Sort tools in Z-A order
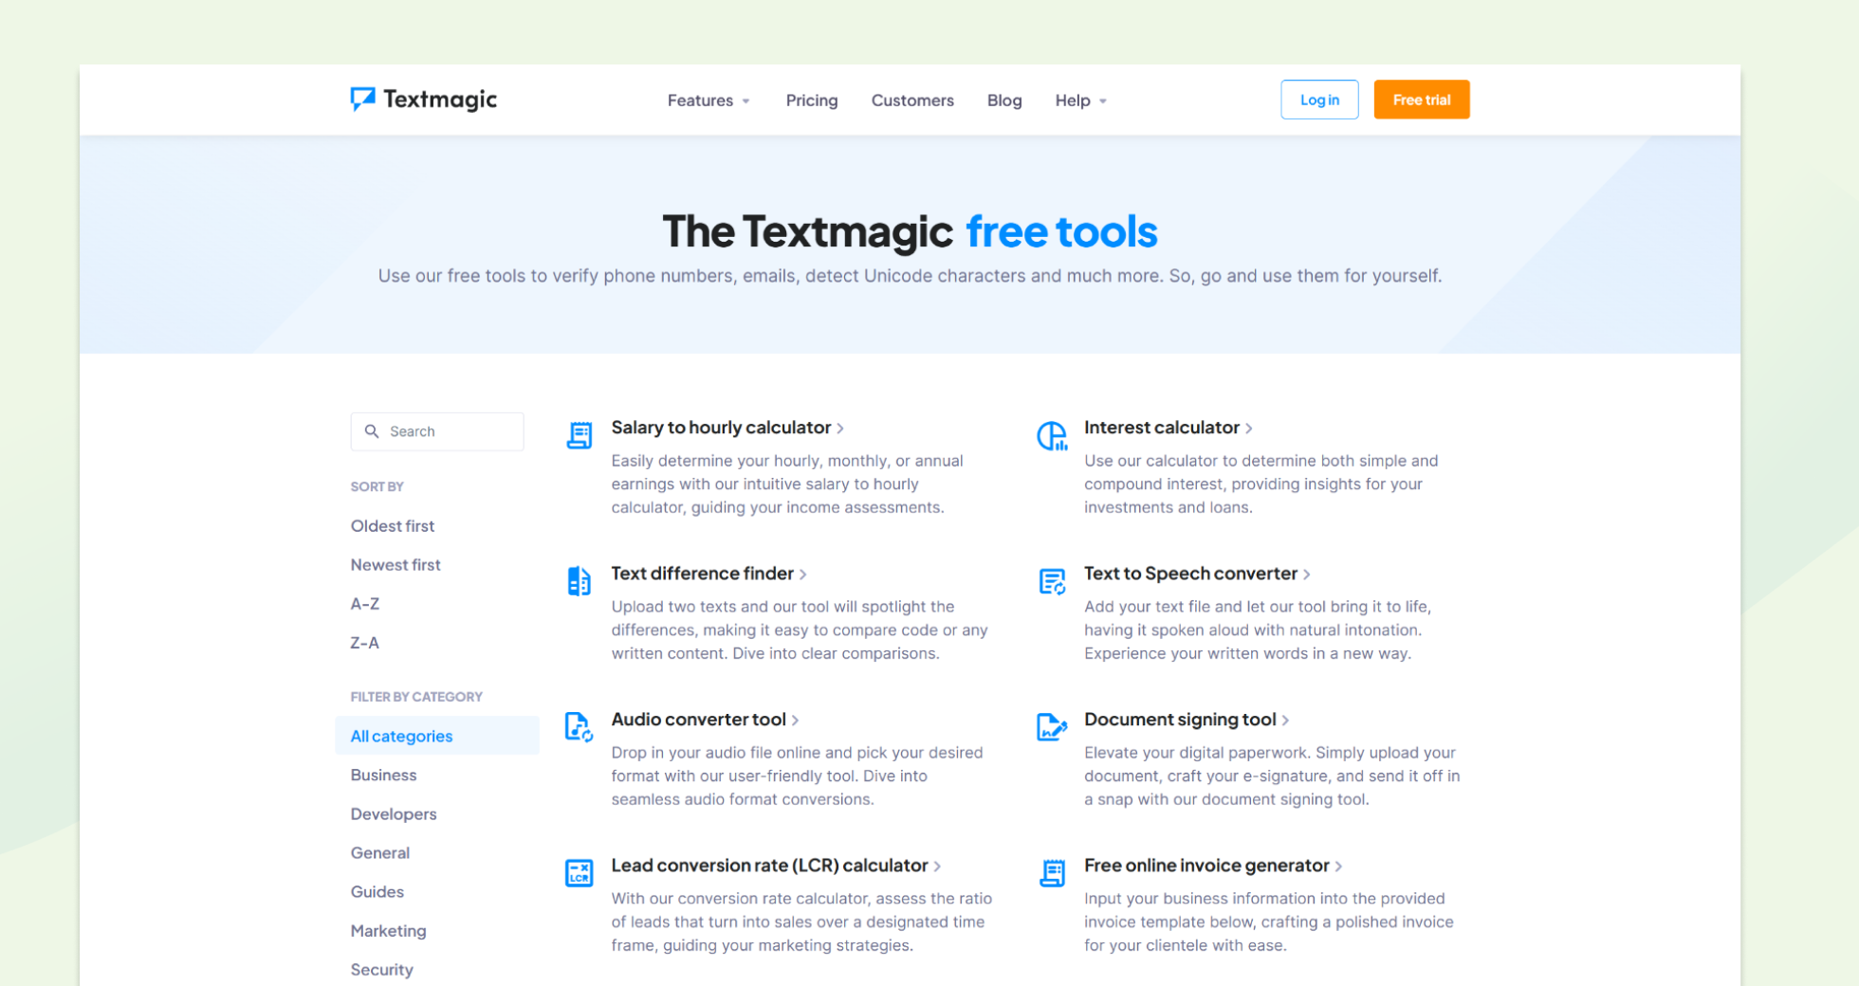This screenshot has height=986, width=1859. 365,643
